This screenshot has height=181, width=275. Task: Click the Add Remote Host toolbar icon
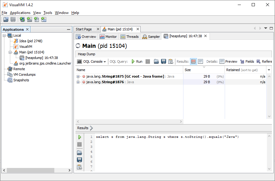22,20
